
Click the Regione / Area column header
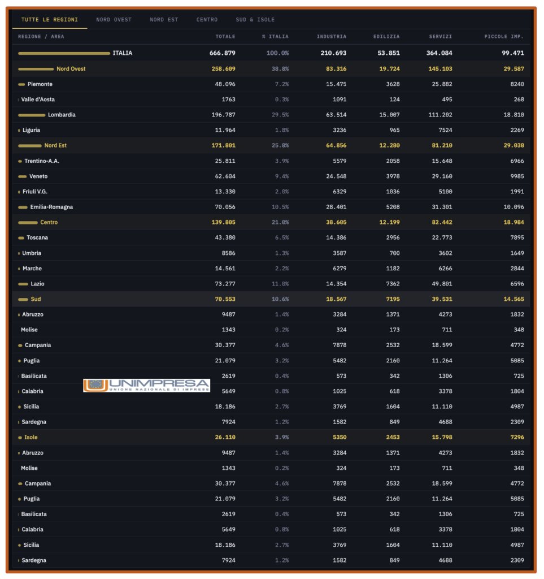[41, 37]
